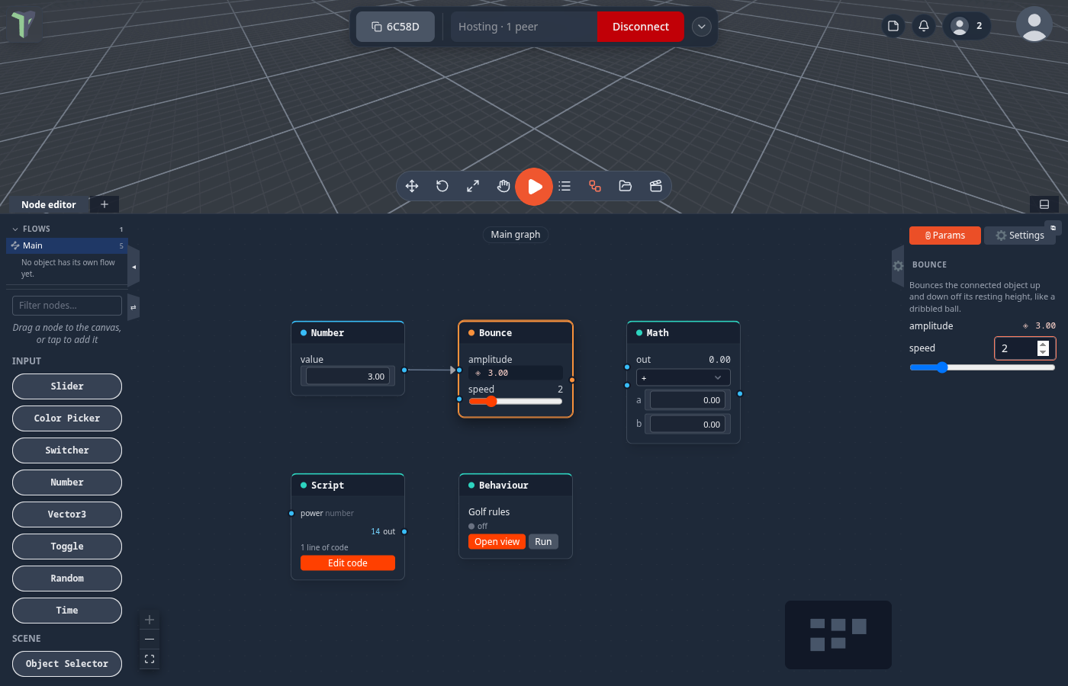Switch to the Node editor tab
The height and width of the screenshot is (686, 1068).
pyautogui.click(x=49, y=204)
